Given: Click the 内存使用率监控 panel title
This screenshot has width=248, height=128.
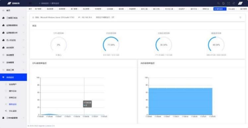Looking at the screenshot, I should click(148, 63).
